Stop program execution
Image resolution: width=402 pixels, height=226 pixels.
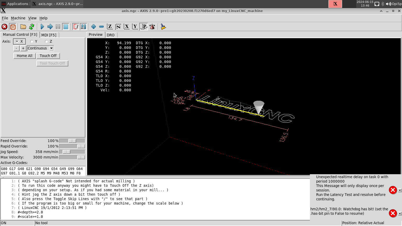point(66,27)
